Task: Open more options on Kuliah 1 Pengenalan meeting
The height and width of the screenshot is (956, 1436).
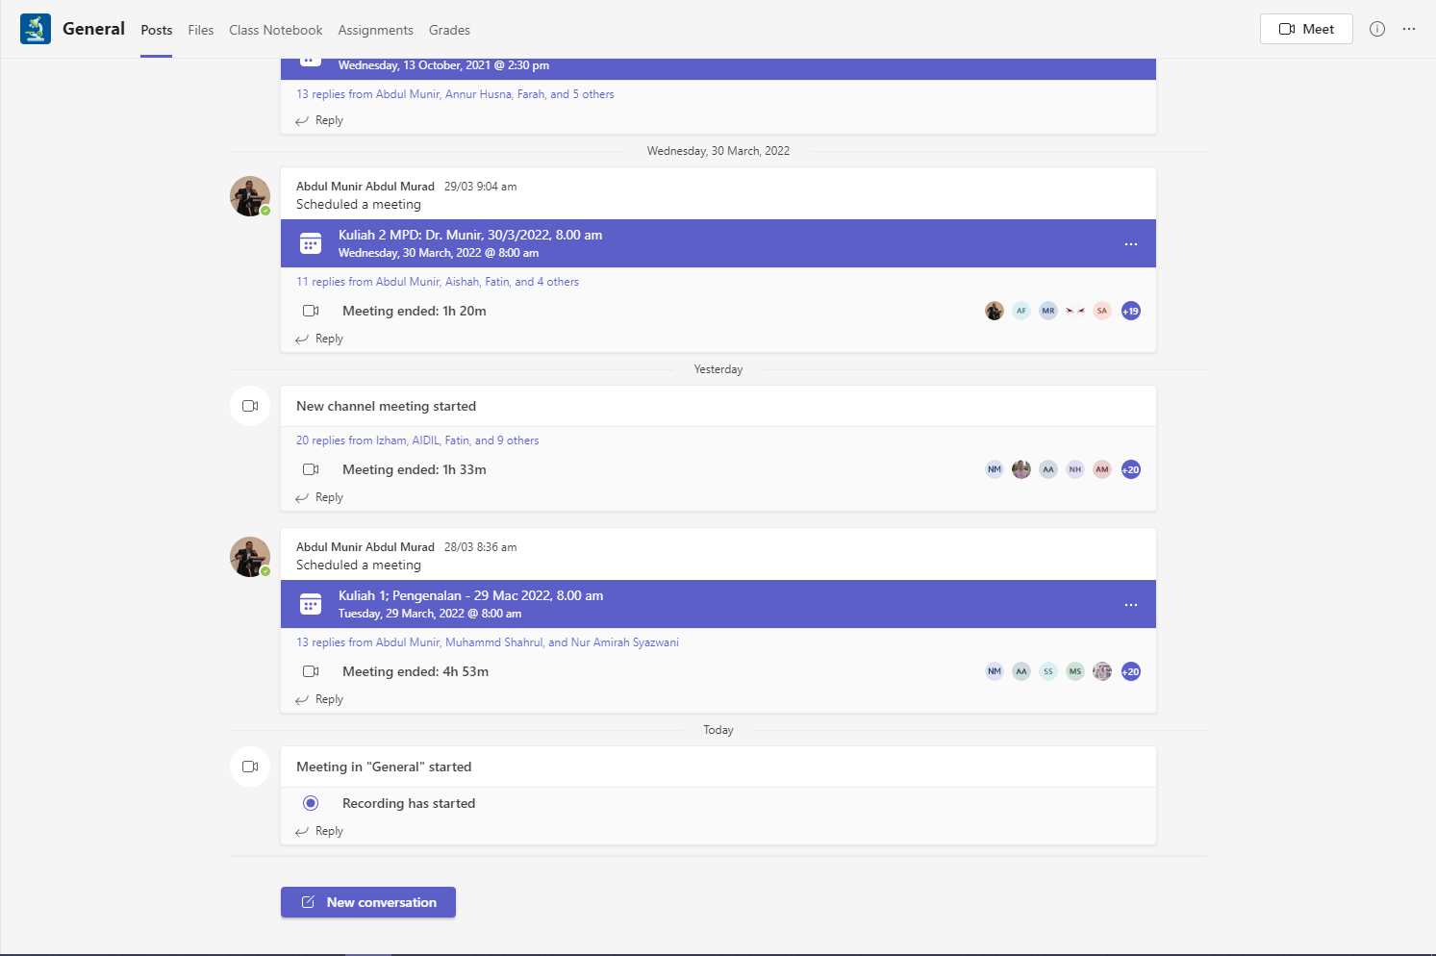Action: [1131, 604]
